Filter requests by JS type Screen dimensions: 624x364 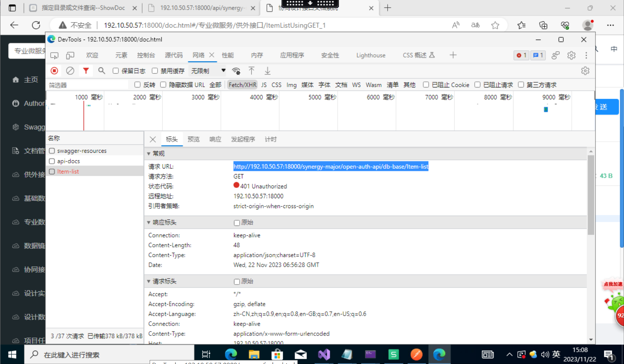coord(264,85)
